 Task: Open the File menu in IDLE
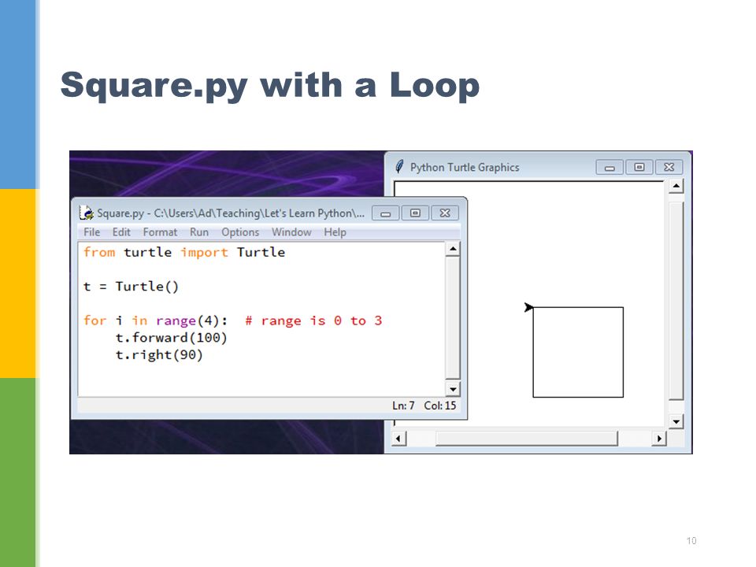click(x=91, y=232)
